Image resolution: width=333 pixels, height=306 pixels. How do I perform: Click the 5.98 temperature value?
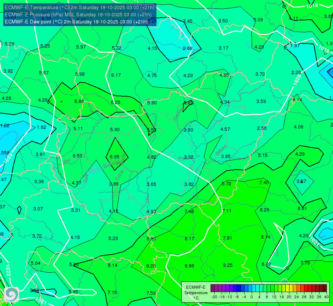pos(80,74)
